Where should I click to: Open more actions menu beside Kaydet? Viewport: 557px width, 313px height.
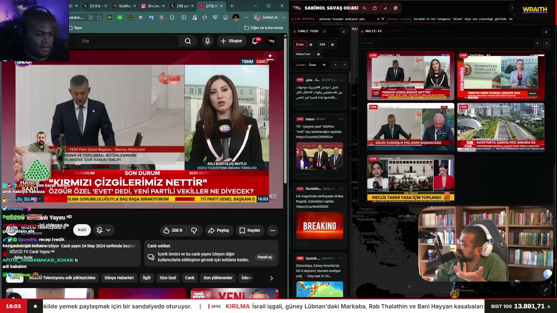(272, 230)
